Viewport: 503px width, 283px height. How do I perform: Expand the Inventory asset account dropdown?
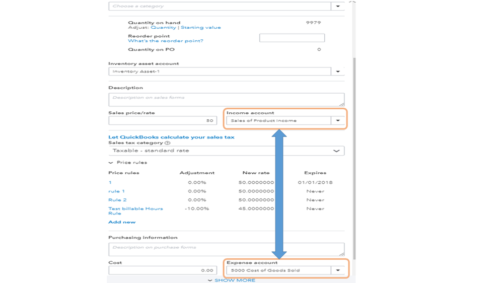click(x=338, y=72)
